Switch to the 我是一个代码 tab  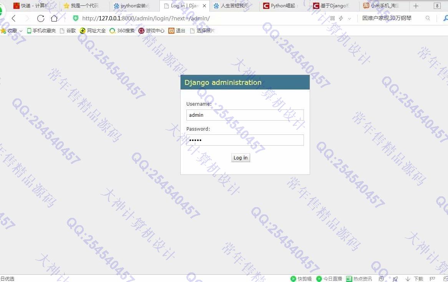[85, 6]
